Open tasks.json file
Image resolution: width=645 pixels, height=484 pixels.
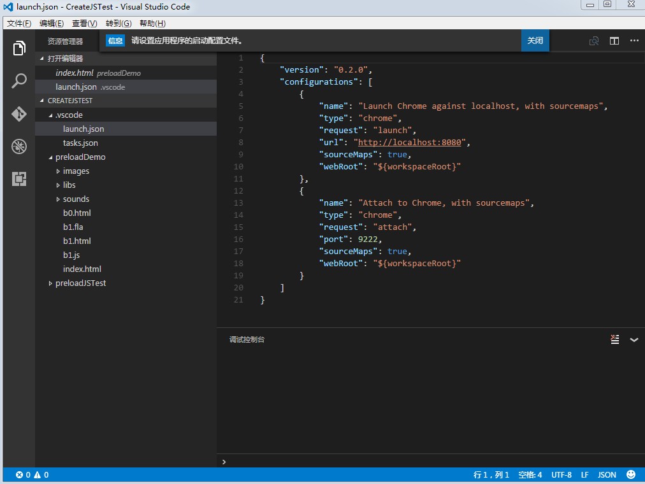126,143
